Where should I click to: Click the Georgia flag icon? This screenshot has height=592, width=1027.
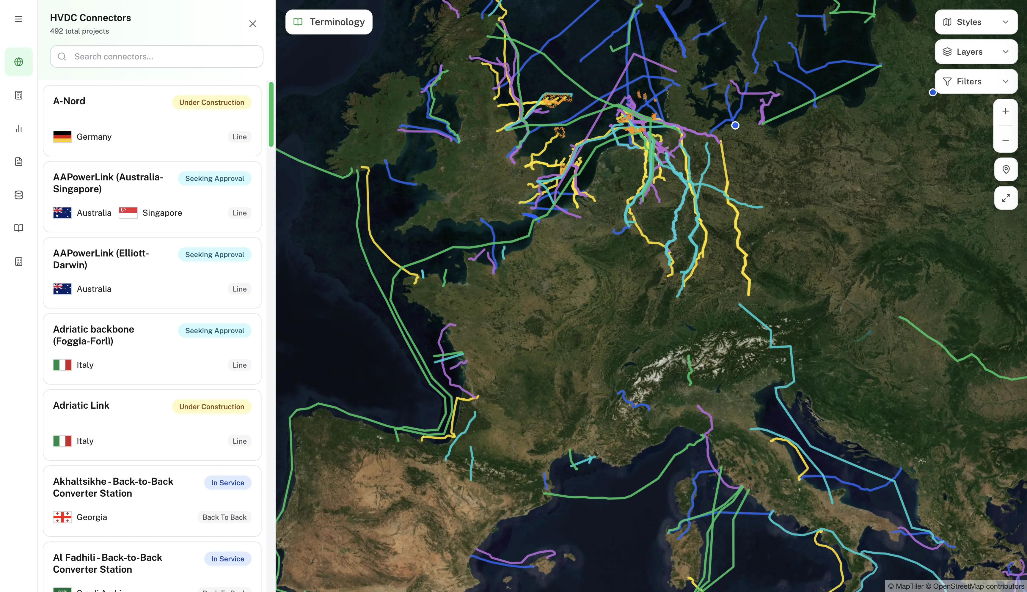pyautogui.click(x=62, y=517)
